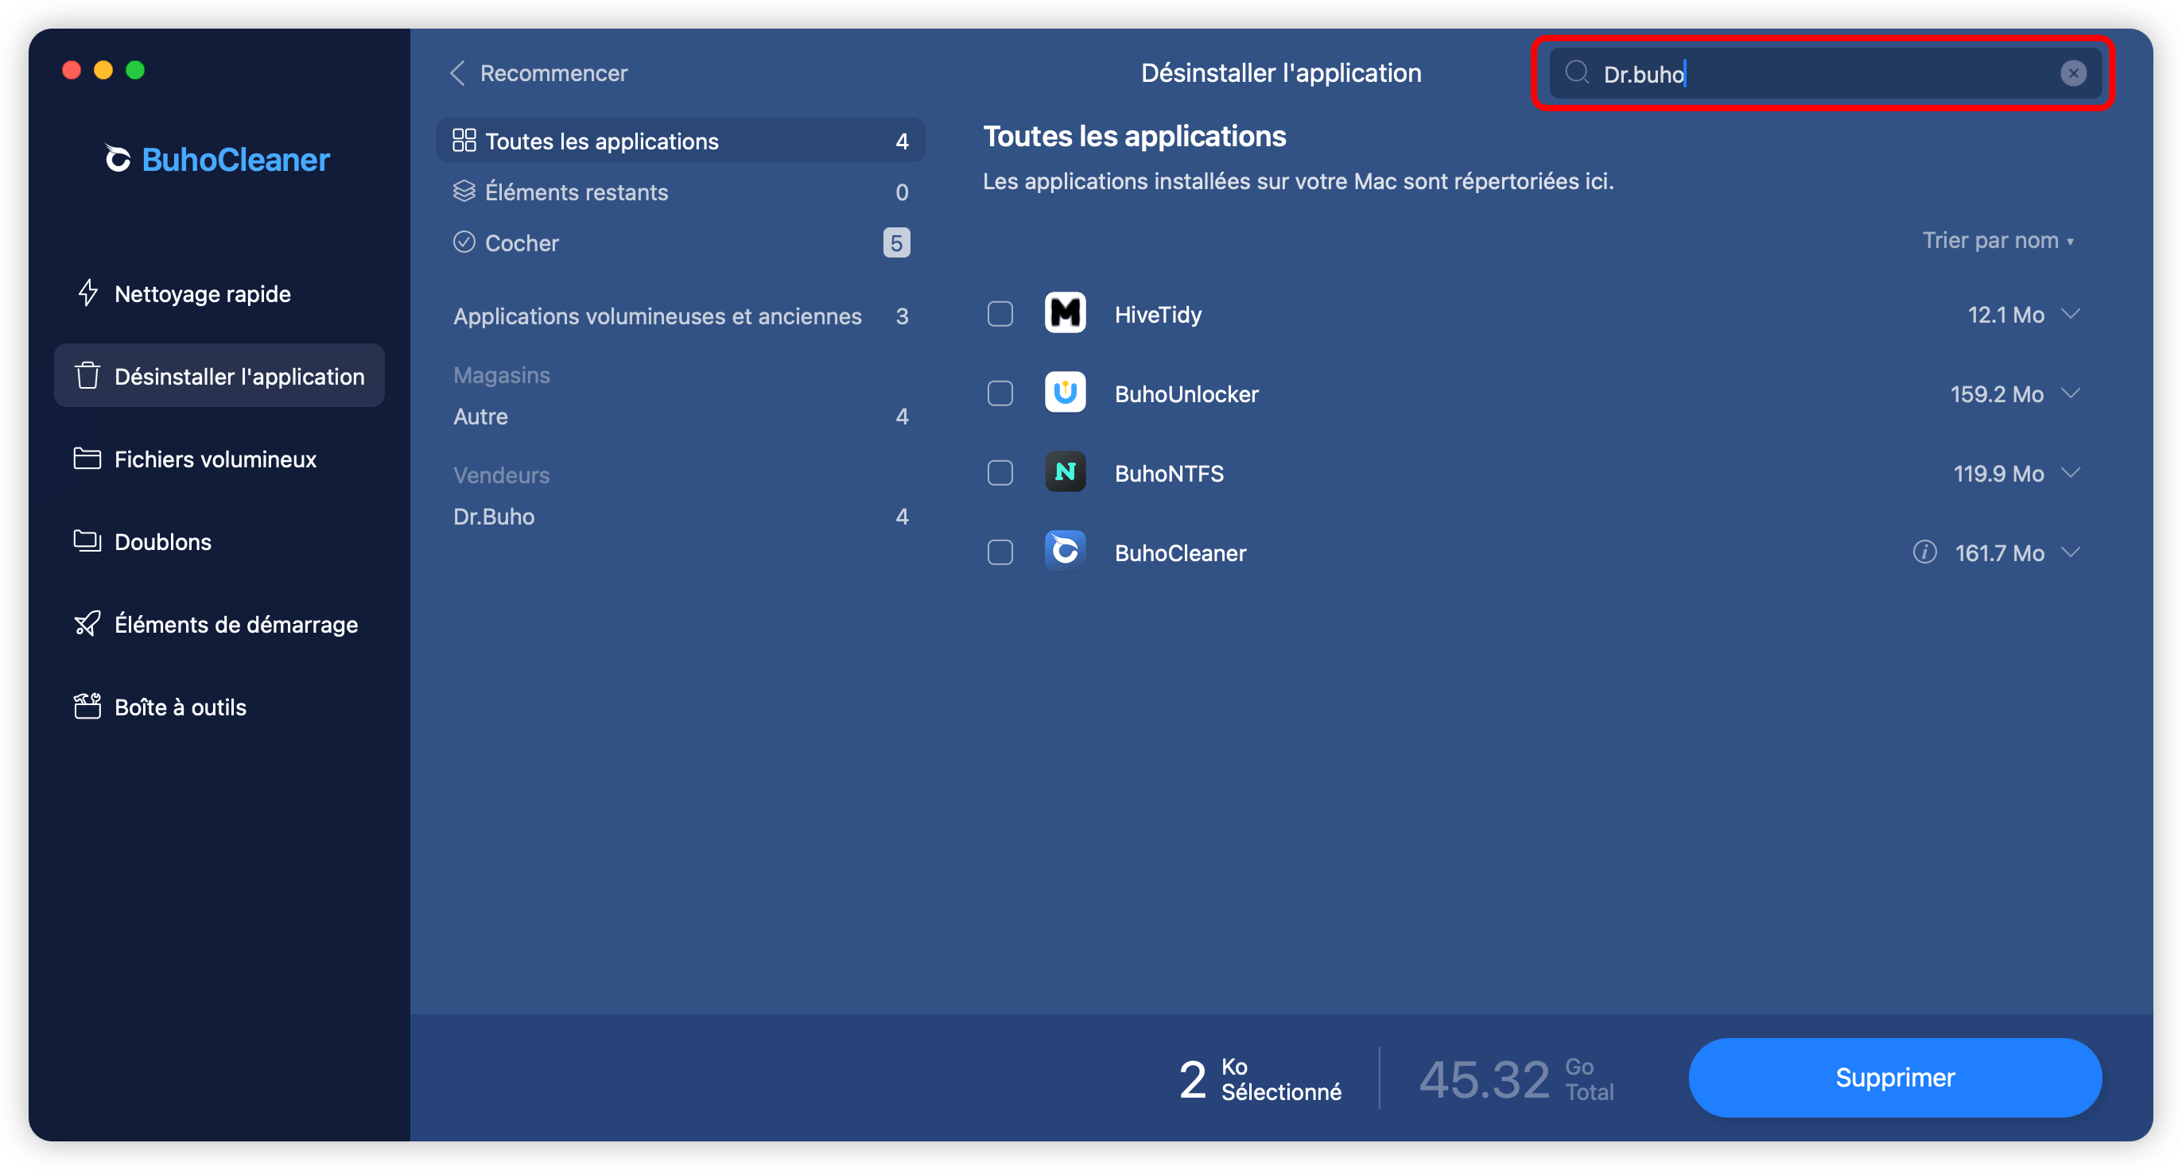The image size is (2182, 1170).
Task: Click the grid icon of Toutes les applications
Action: click(464, 141)
